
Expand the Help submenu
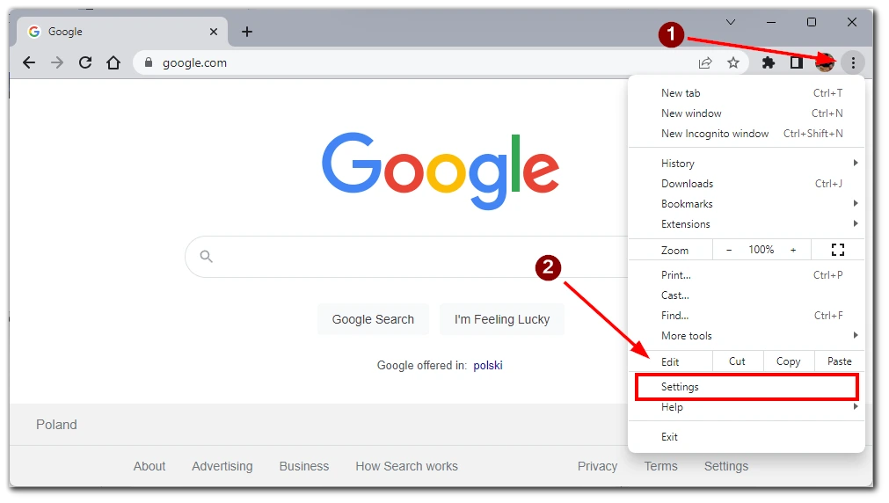pos(747,408)
